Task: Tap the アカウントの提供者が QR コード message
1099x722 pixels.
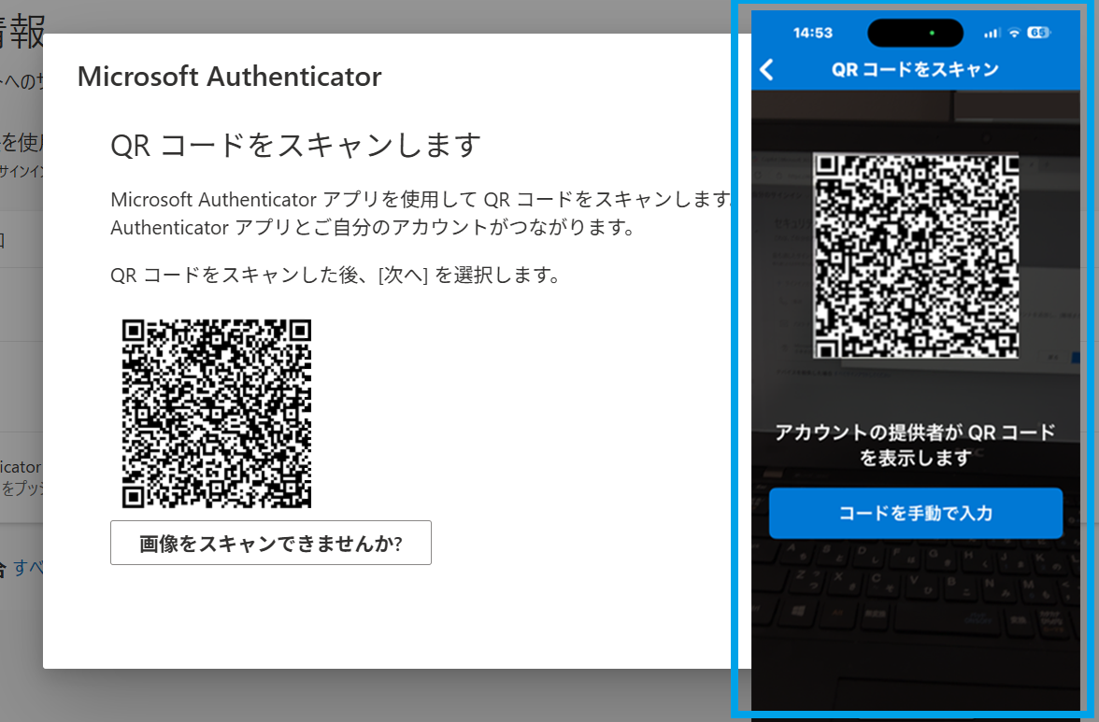Action: (915, 432)
